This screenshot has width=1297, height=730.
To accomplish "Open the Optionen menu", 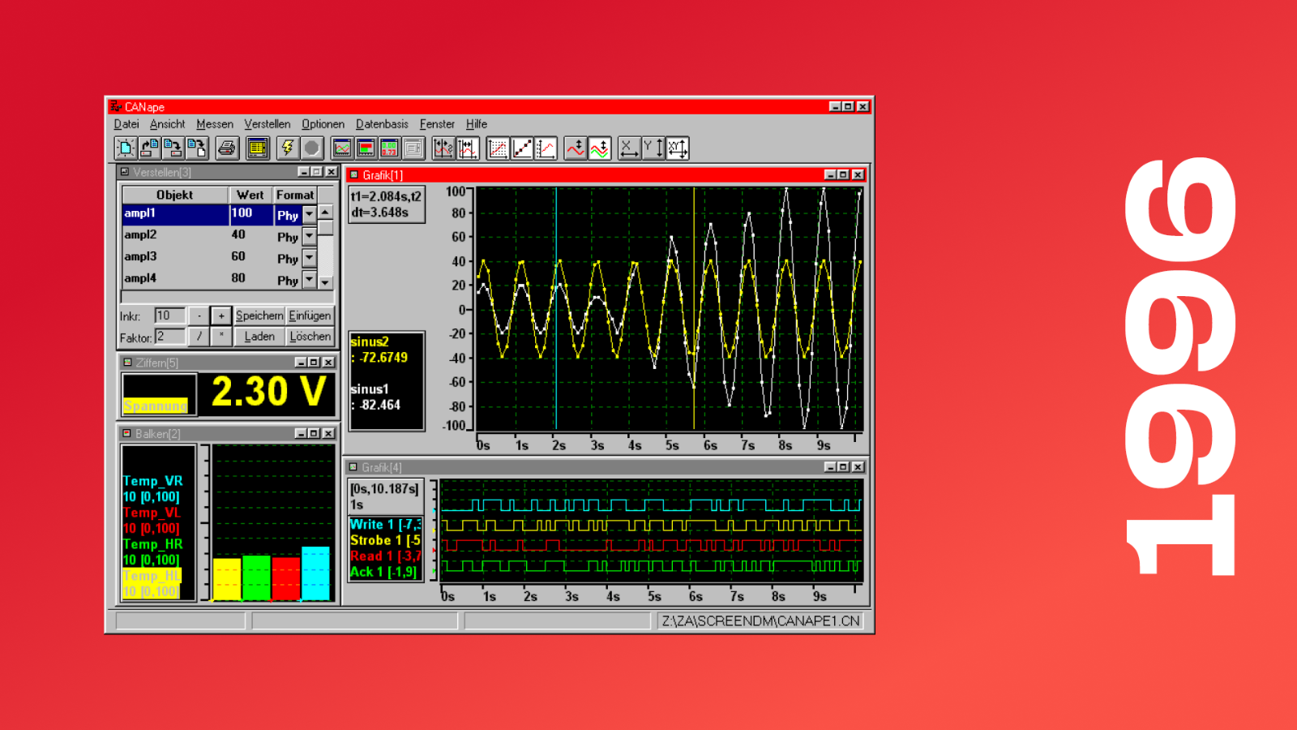I will (323, 124).
